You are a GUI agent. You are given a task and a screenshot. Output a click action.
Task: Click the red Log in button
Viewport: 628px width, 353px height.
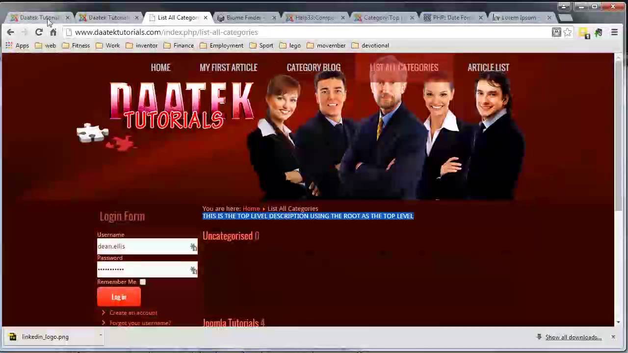coord(119,297)
